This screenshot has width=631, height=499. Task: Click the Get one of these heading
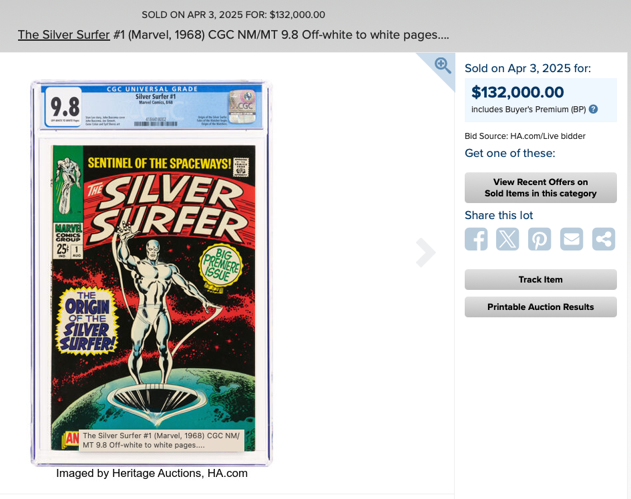click(x=510, y=154)
